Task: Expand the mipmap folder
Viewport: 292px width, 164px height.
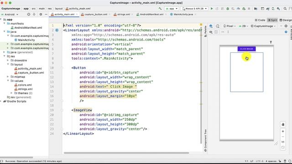Action: [x=8, y=77]
